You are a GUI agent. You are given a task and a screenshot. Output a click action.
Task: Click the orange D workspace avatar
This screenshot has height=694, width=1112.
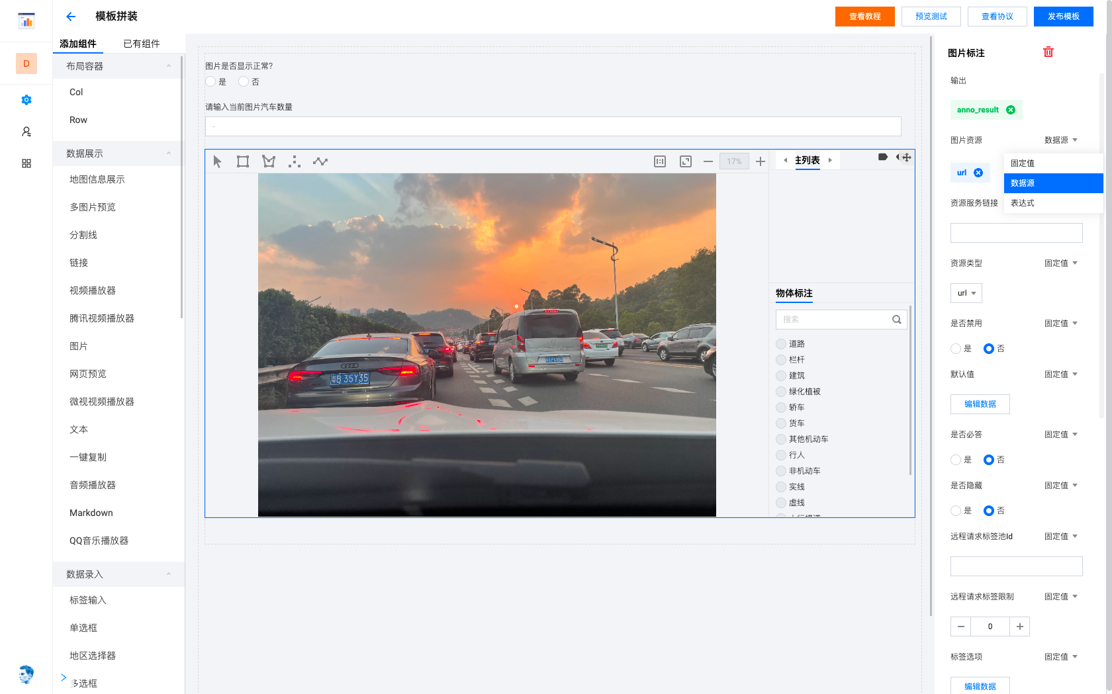pos(26,64)
